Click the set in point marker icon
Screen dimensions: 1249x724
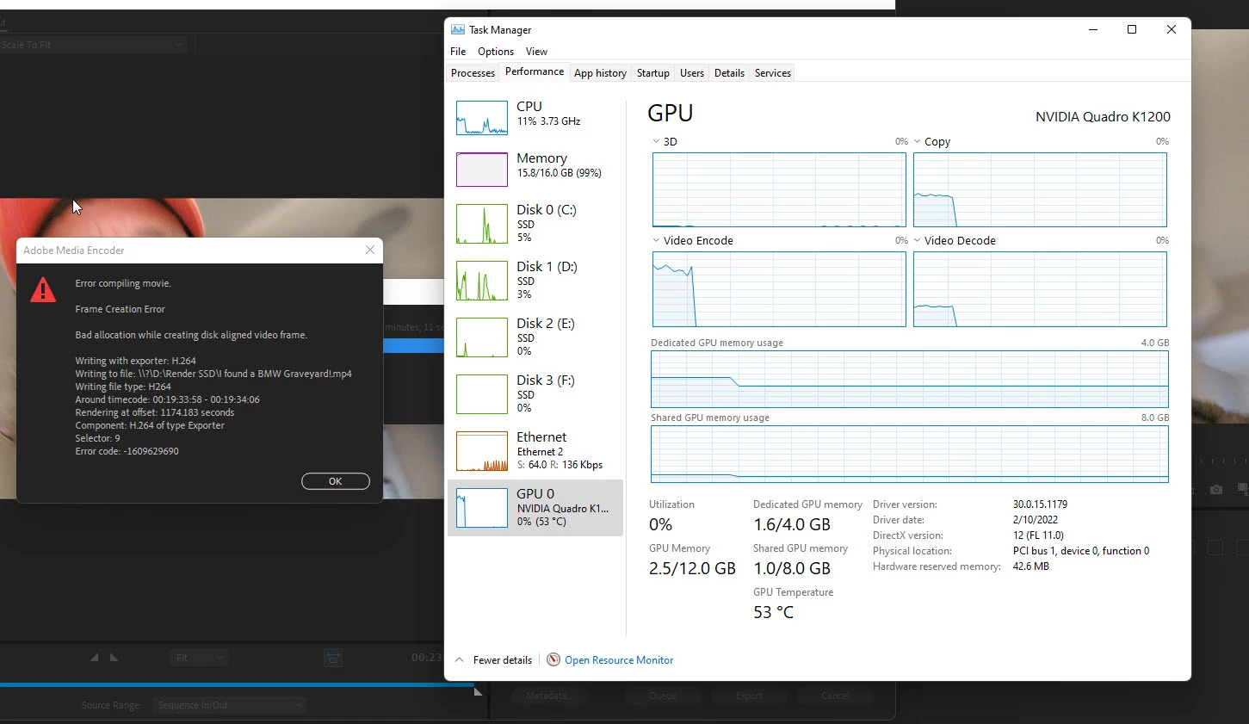pyautogui.click(x=95, y=658)
